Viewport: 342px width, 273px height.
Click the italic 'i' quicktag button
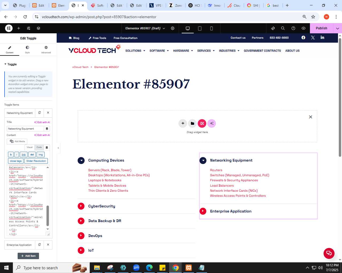click(x=17, y=155)
